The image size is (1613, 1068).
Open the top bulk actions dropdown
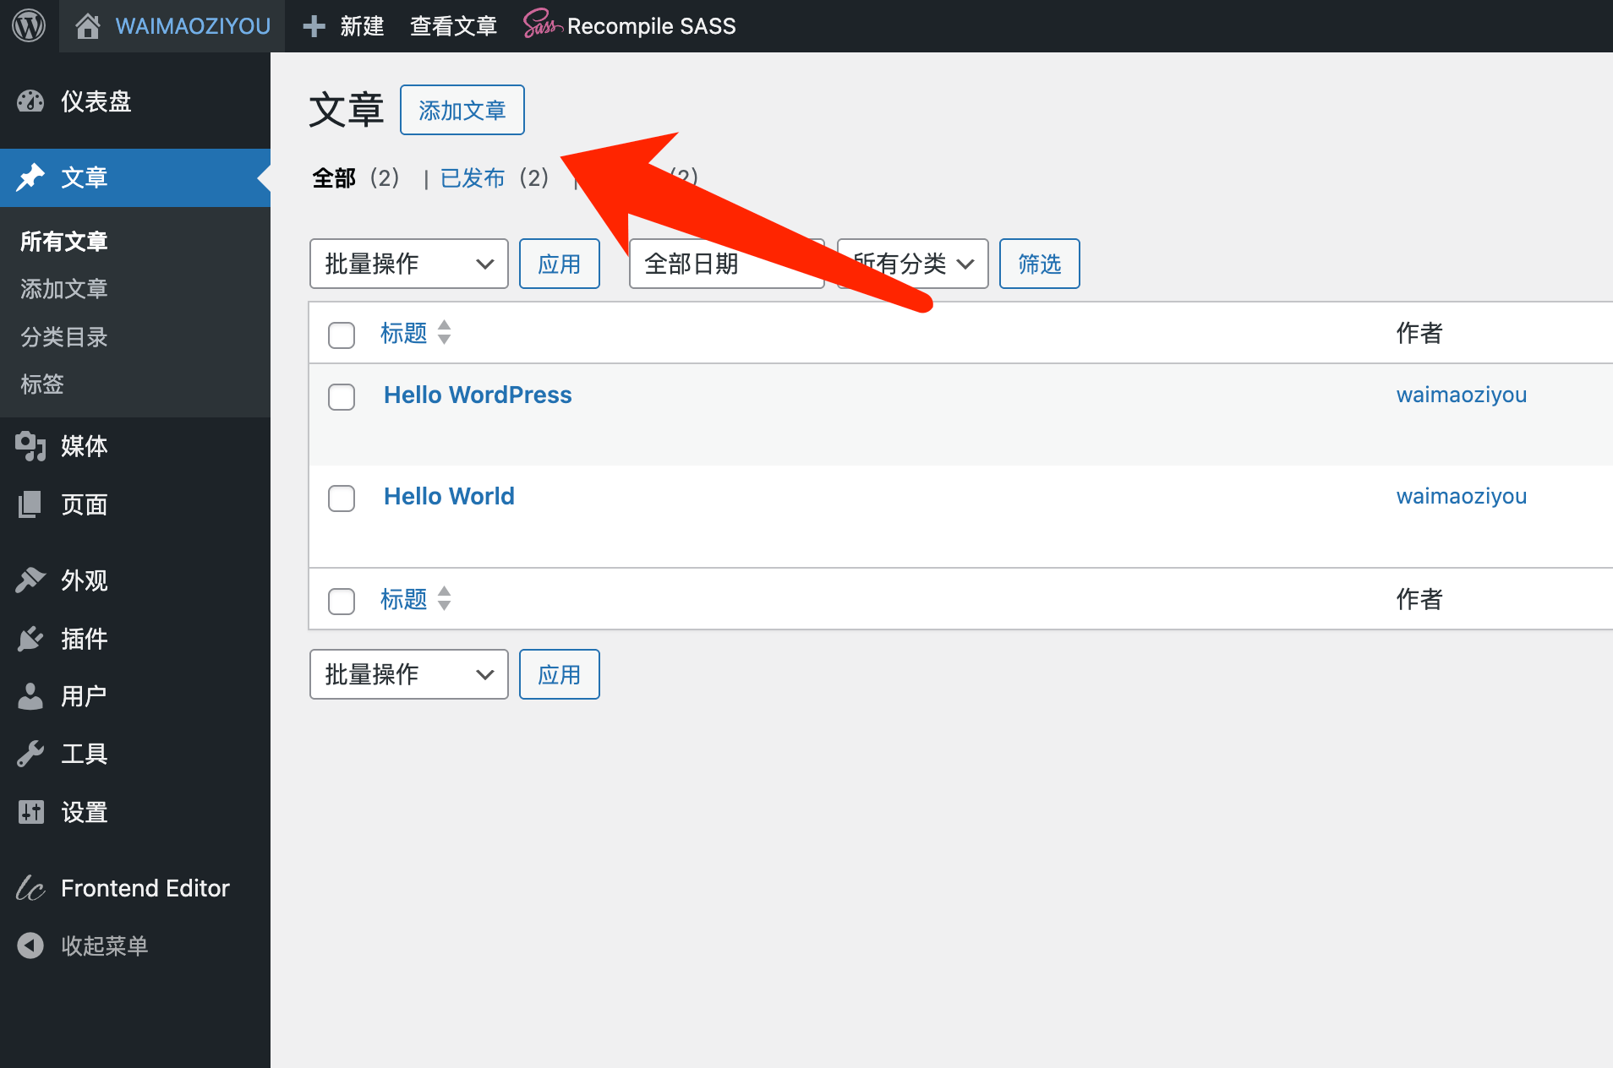click(x=408, y=264)
